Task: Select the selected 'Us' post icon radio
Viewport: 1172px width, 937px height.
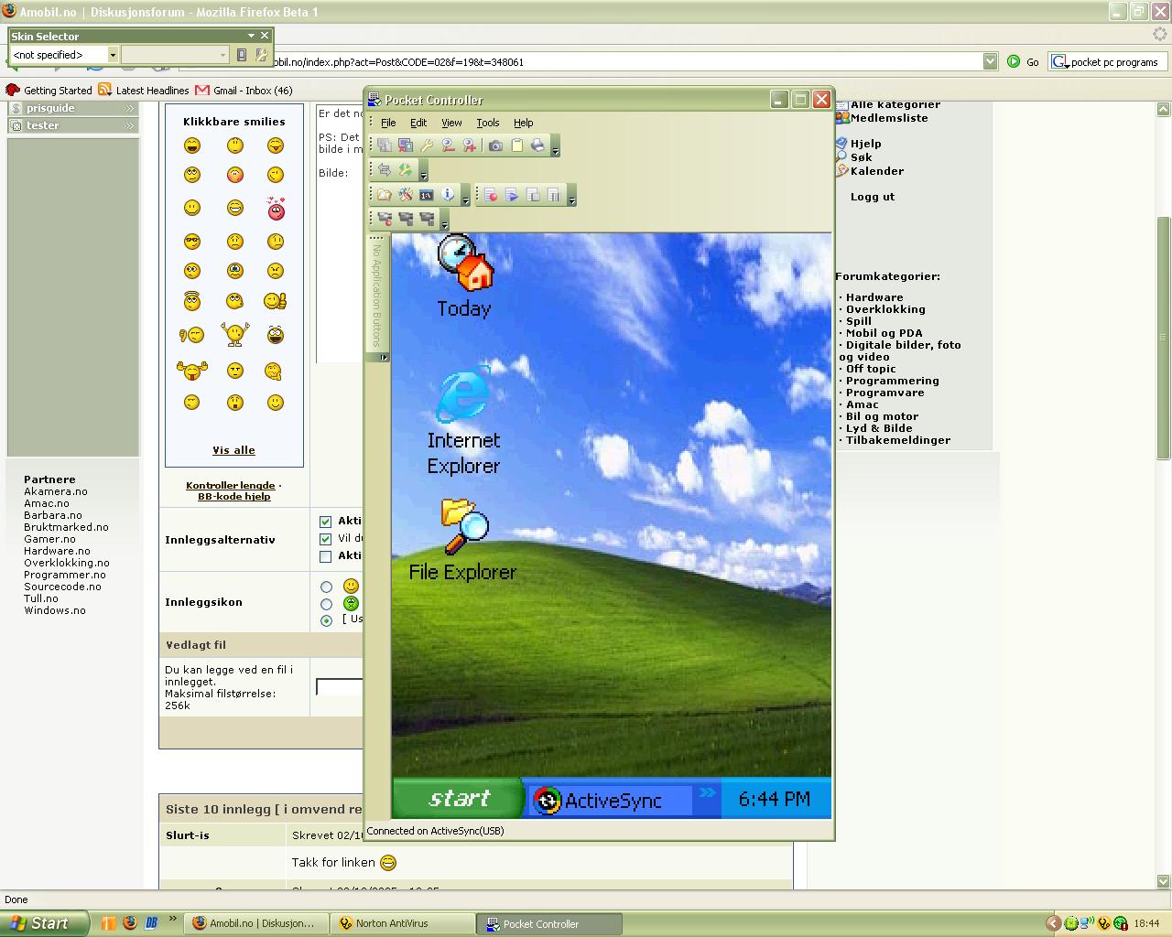Action: pos(326,620)
